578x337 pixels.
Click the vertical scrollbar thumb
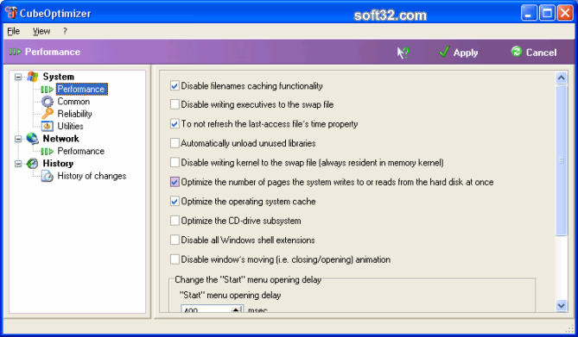coord(561,160)
